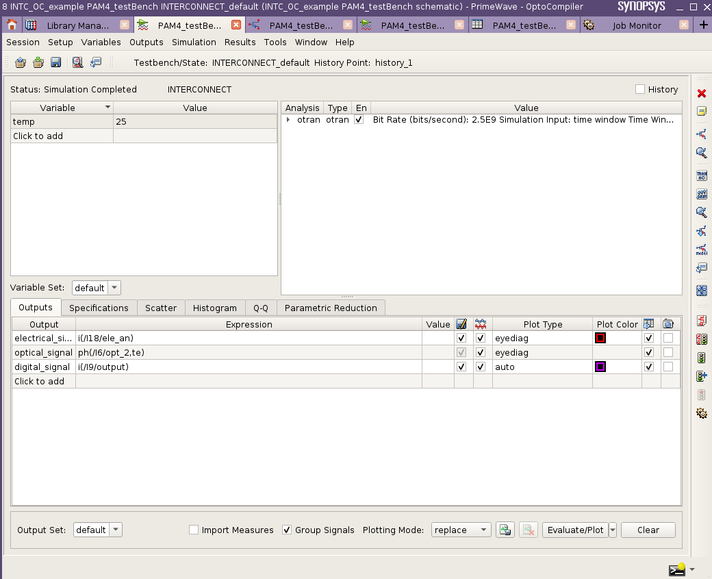The width and height of the screenshot is (712, 579).
Task: Click the model transistor icon in sidebar
Action: point(702,249)
